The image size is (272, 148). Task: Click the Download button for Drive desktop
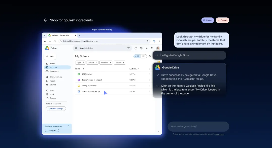52,130
